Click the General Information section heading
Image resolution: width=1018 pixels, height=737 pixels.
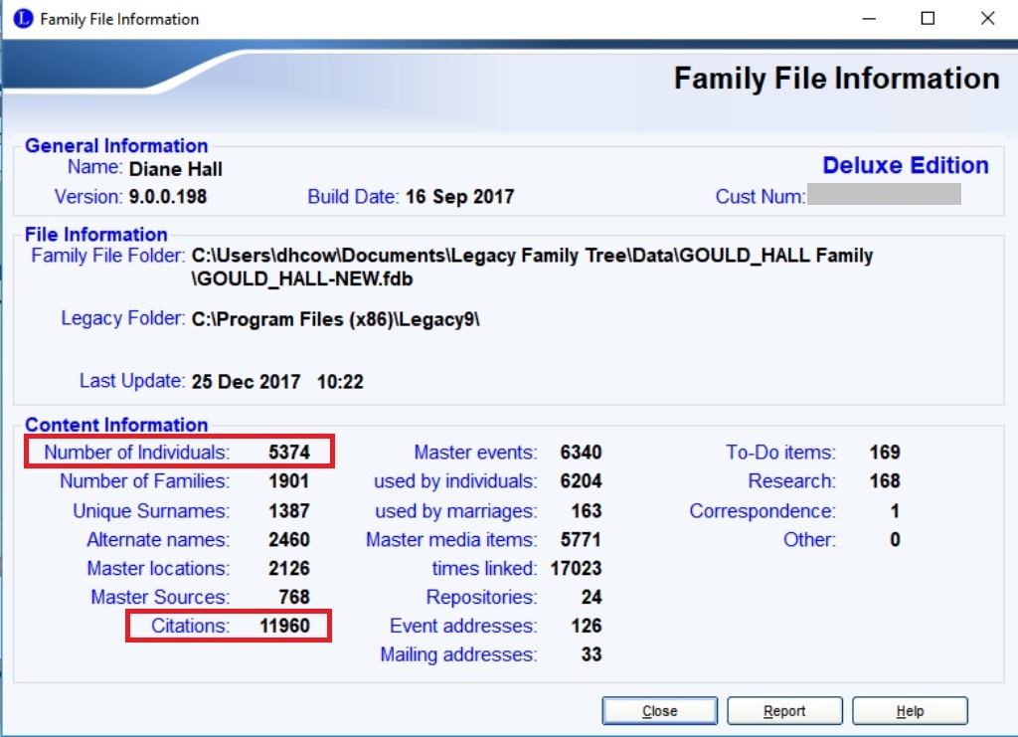[116, 145]
